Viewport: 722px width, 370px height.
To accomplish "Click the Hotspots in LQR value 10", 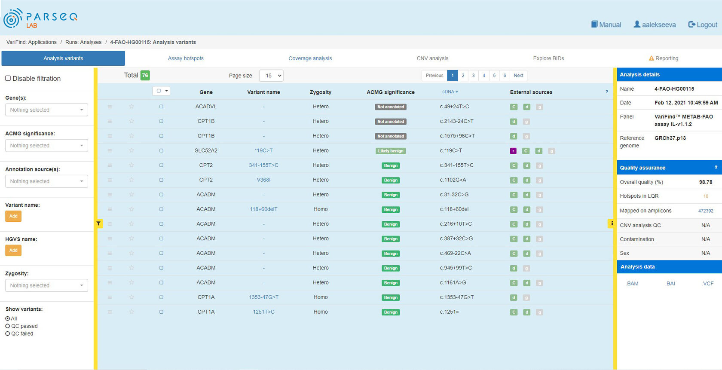I will [x=706, y=196].
